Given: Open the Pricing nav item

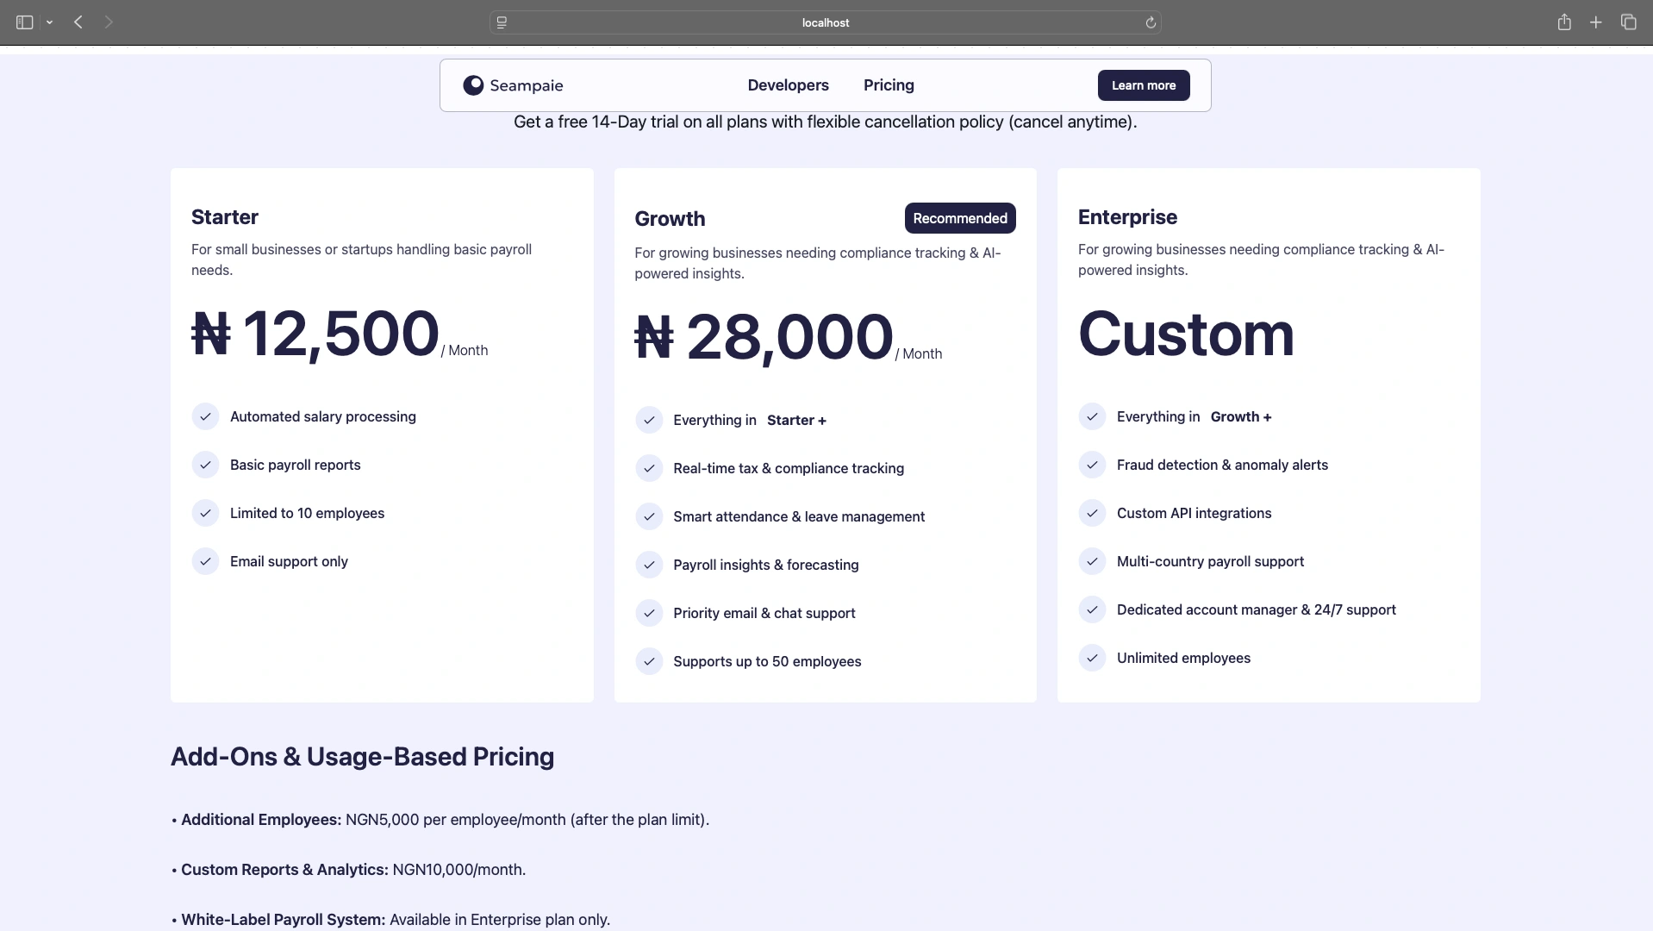Looking at the screenshot, I should [889, 85].
